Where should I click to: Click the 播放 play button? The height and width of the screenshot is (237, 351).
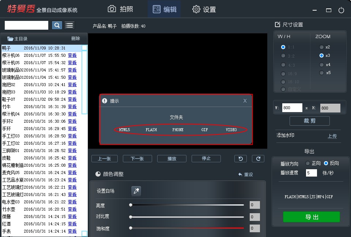pyautogui.click(x=172, y=159)
